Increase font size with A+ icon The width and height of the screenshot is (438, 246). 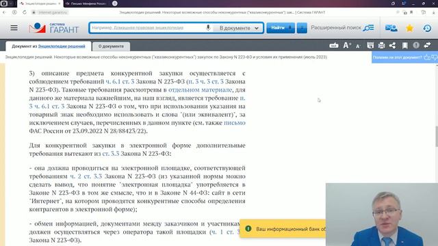pyautogui.click(x=347, y=46)
